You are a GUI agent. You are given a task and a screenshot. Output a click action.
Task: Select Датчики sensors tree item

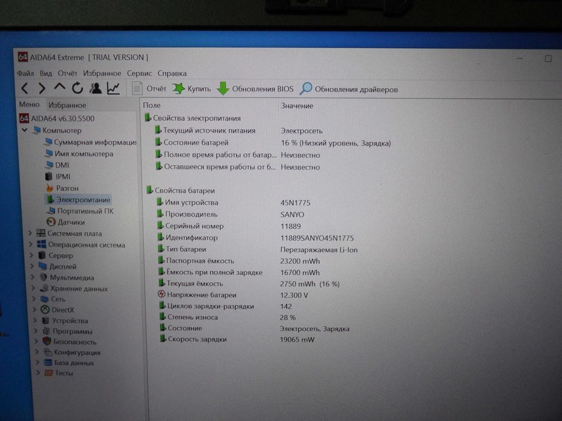tap(66, 223)
